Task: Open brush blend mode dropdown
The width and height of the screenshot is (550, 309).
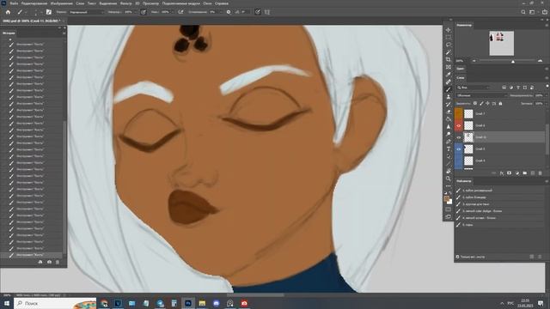Action: (86, 12)
